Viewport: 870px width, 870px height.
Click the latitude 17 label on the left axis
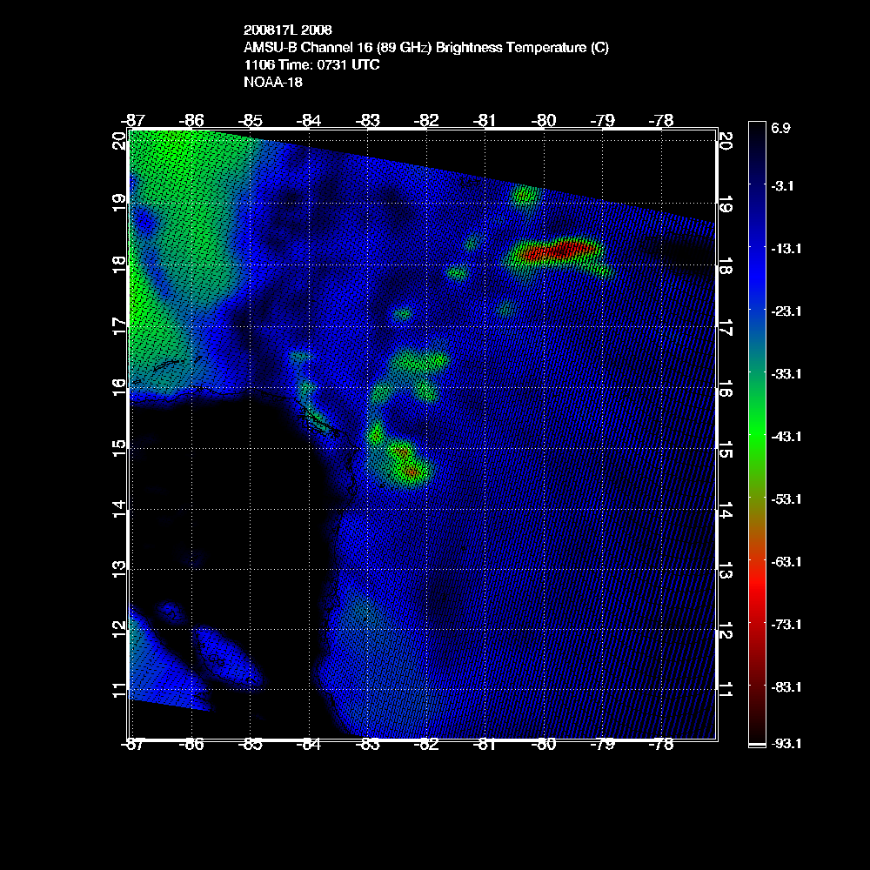tap(119, 326)
